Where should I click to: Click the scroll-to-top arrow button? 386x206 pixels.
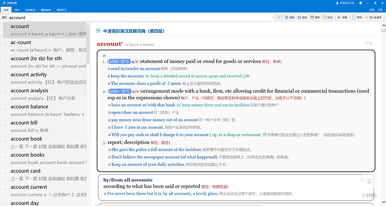tap(369, 181)
